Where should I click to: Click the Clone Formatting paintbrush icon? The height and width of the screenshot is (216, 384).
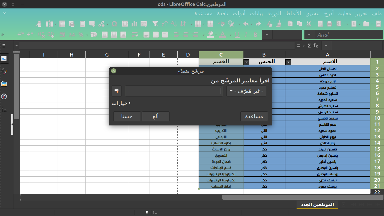pos(279,24)
